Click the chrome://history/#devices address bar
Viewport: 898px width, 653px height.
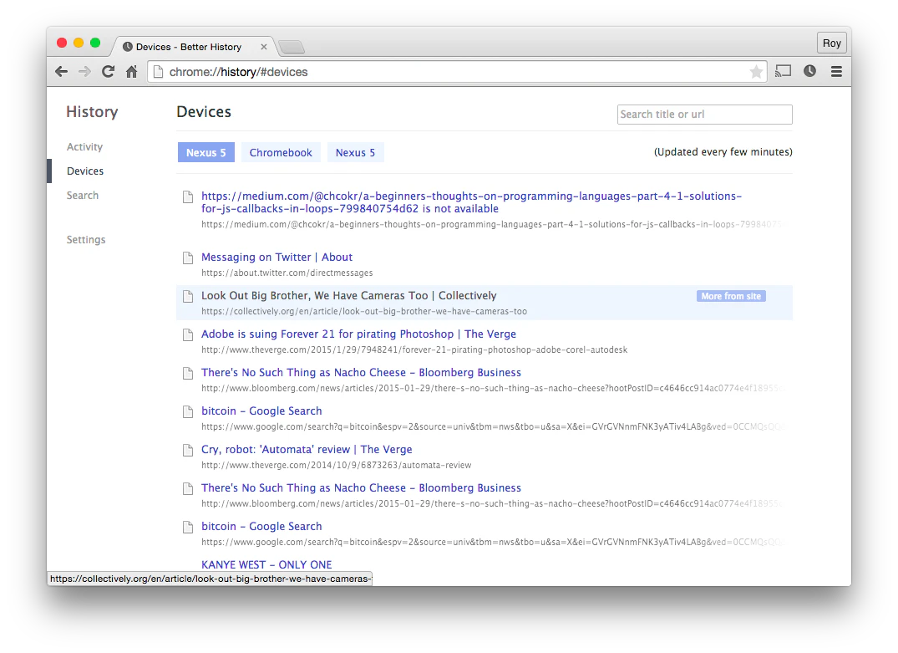457,72
